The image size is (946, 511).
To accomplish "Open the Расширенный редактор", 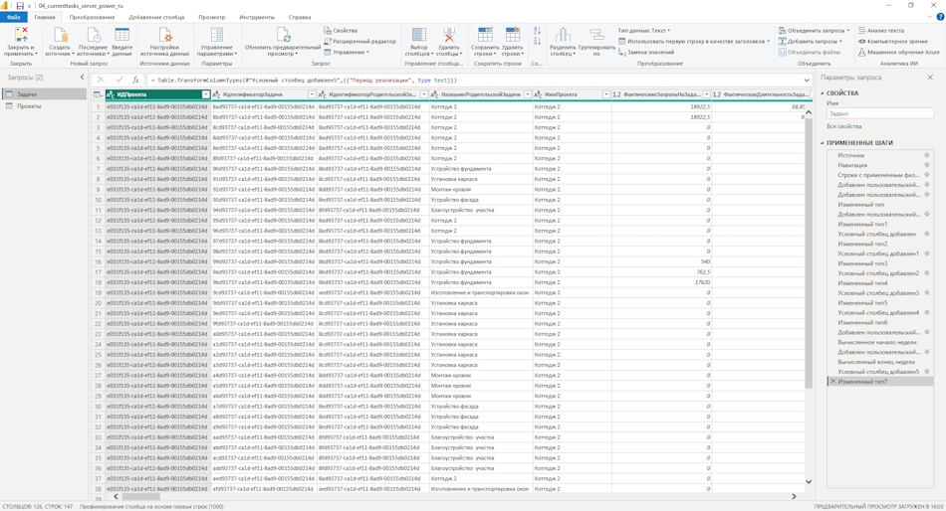I will point(360,41).
